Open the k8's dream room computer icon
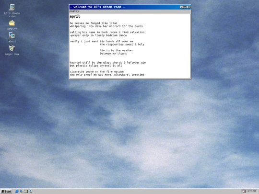The image size is (259, 194). (x=12, y=7)
